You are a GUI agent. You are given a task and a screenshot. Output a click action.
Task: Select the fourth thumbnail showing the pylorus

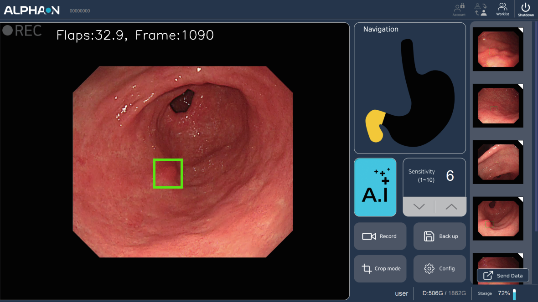(498, 218)
